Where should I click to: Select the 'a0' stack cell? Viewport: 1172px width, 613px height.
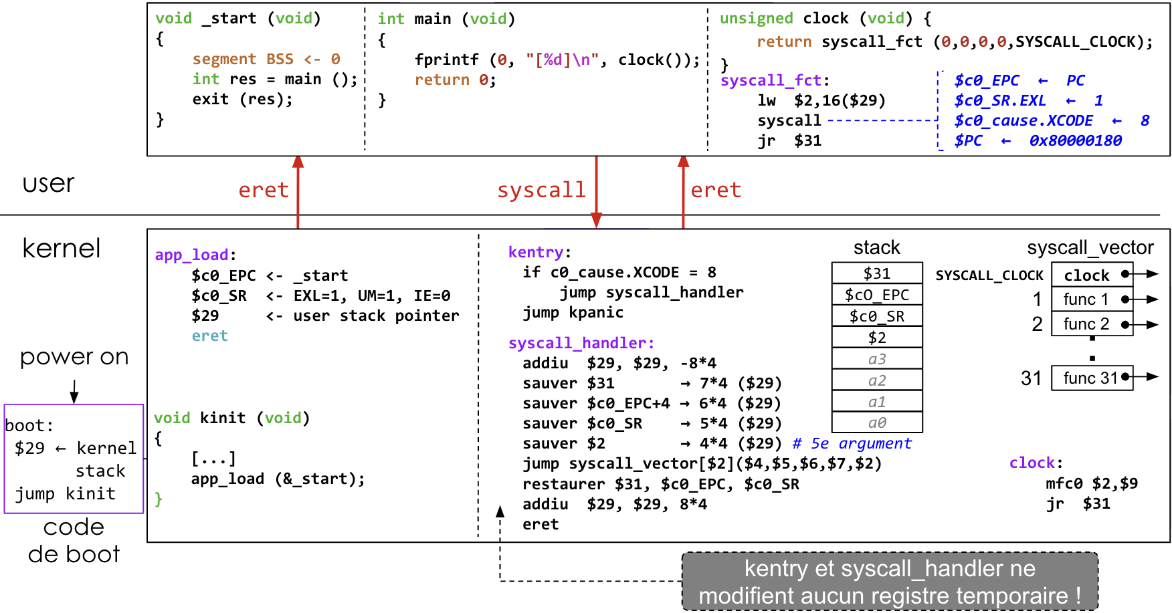tap(877, 422)
